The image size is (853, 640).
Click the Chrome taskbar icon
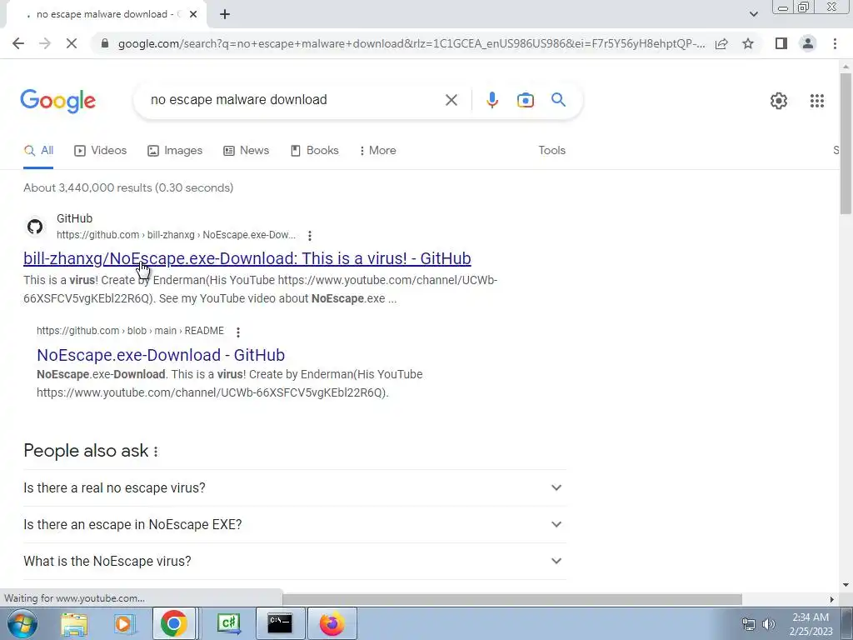[x=173, y=623]
